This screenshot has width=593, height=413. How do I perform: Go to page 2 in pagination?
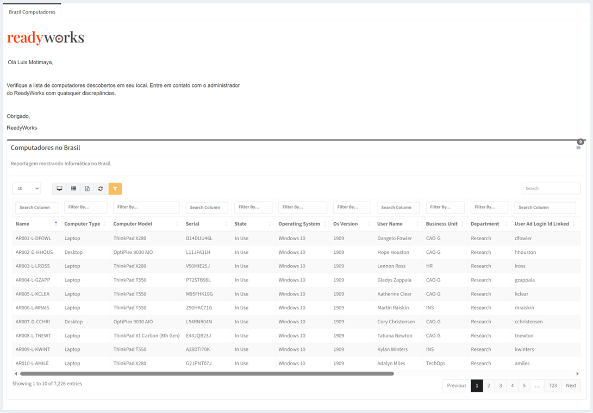[x=489, y=385]
